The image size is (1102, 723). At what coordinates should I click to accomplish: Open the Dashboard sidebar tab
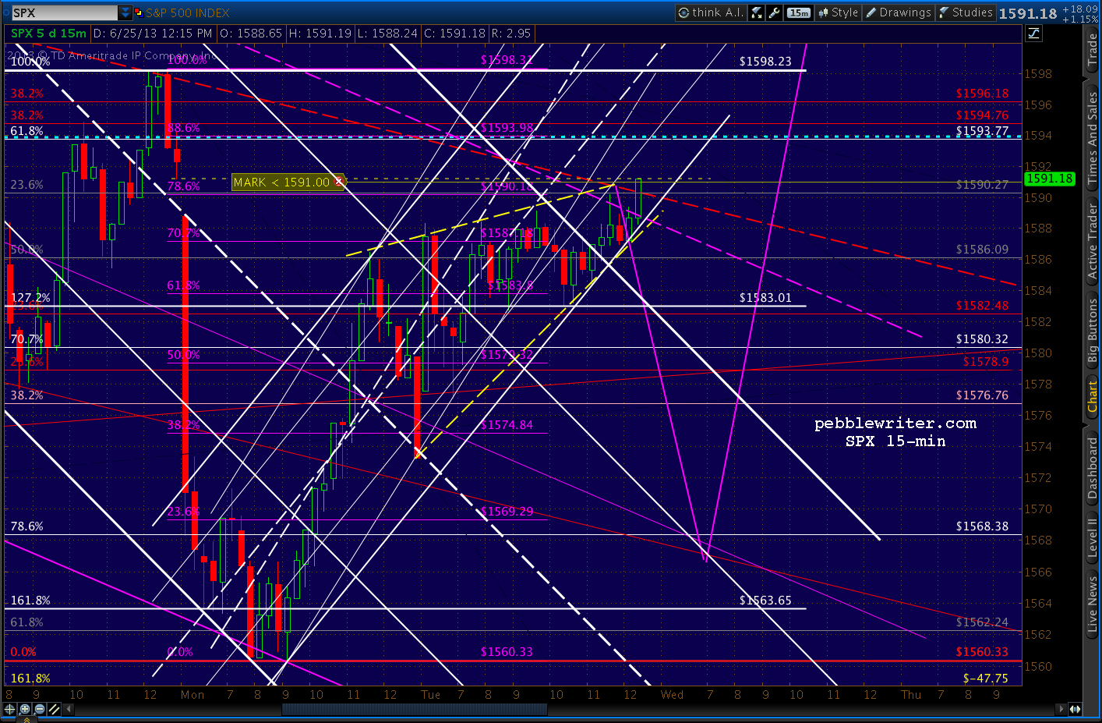tap(1093, 468)
